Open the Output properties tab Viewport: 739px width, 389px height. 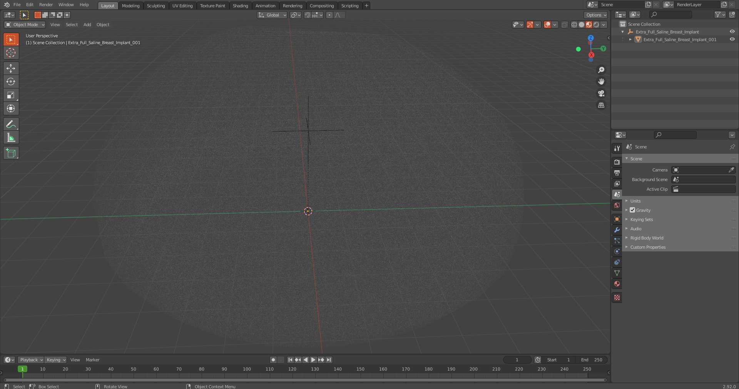(x=617, y=173)
